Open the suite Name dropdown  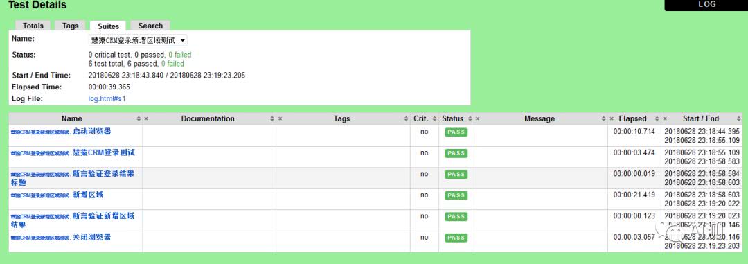click(138, 41)
